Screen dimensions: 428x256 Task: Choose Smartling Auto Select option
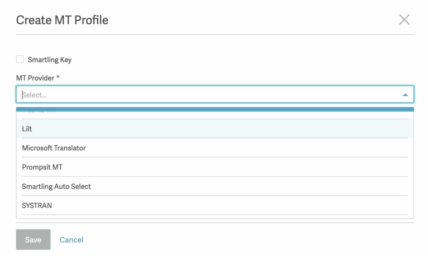(215, 186)
